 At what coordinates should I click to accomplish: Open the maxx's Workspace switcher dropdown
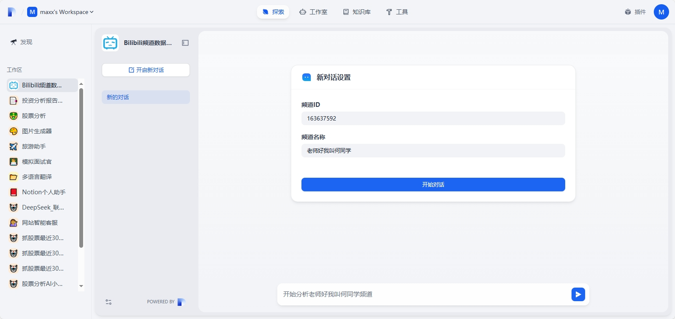(61, 12)
